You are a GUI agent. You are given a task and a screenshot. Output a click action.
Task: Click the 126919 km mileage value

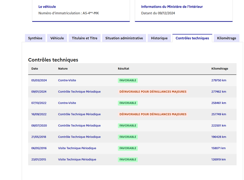pos(218,160)
